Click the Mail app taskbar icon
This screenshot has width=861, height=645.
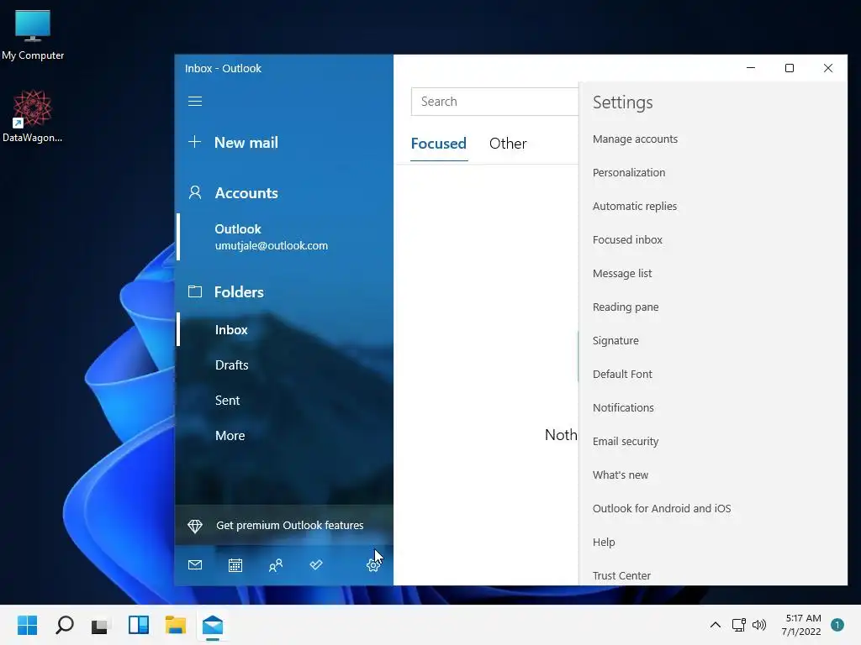pos(213,625)
